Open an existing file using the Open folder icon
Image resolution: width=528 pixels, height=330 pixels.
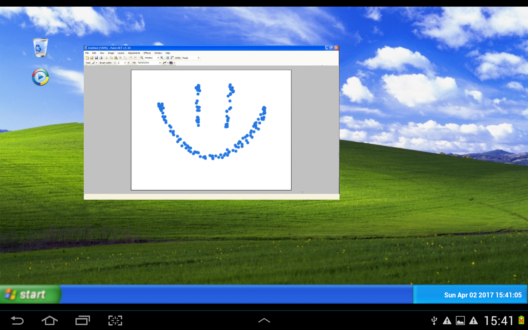92,58
